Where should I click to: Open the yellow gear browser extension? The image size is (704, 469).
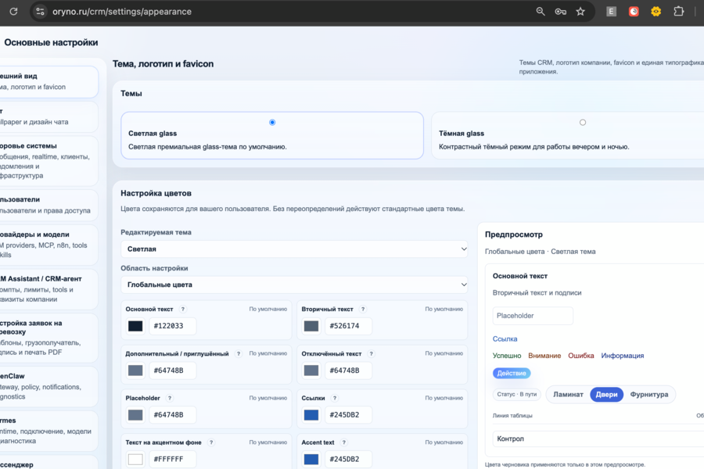click(656, 11)
